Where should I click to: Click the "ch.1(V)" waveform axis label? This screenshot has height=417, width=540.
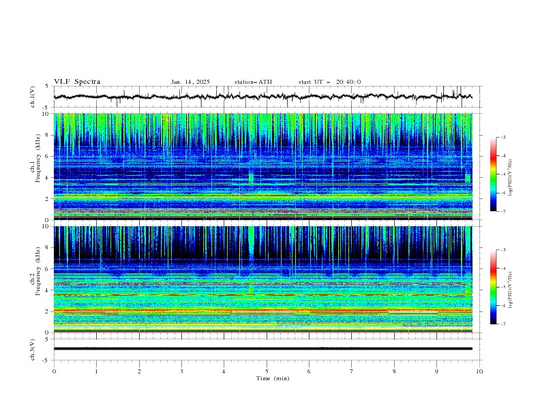pos(33,97)
